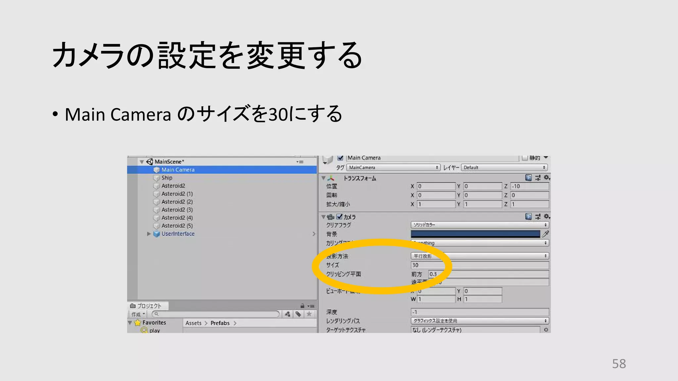Screen dimensions: 678x381
Task: Switch to the プロジェクト tab
Action: click(148, 306)
